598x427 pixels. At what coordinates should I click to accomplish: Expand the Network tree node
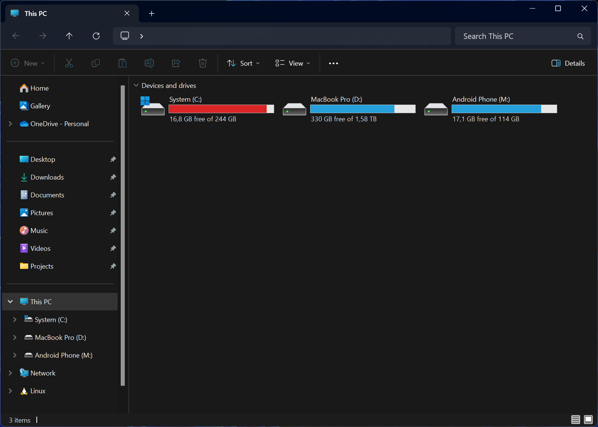pos(10,373)
